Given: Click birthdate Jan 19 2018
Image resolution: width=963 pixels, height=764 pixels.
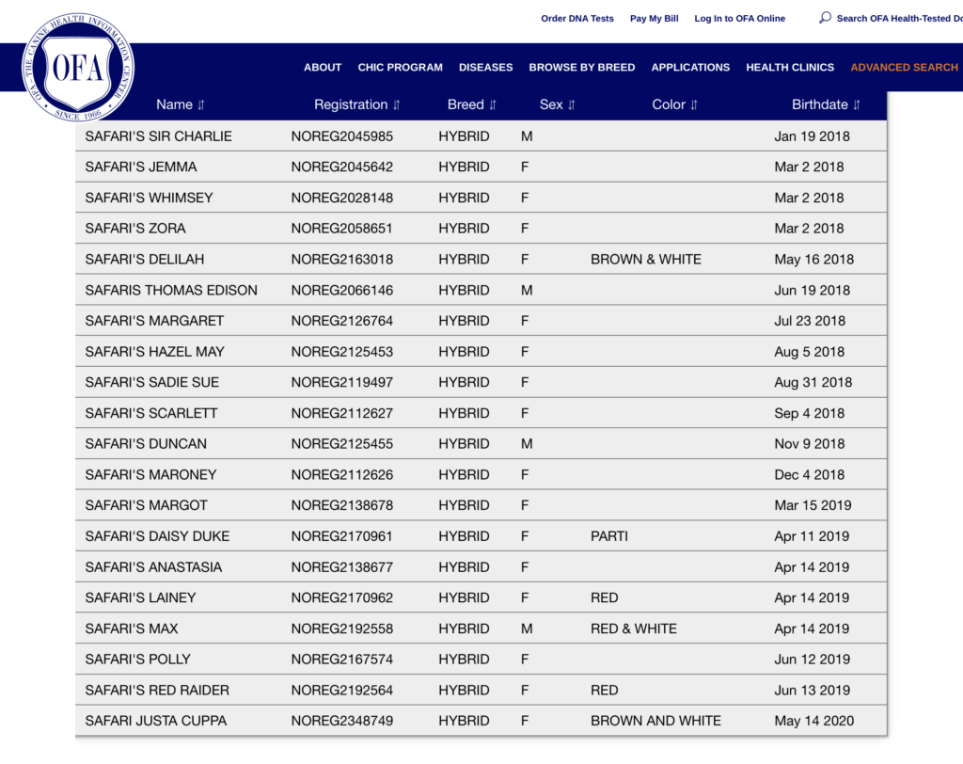Looking at the screenshot, I should (x=812, y=136).
